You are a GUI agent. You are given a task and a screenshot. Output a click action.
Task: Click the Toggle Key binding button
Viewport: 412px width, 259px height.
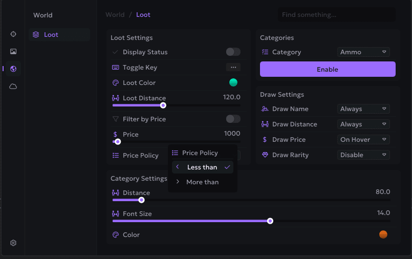233,68
